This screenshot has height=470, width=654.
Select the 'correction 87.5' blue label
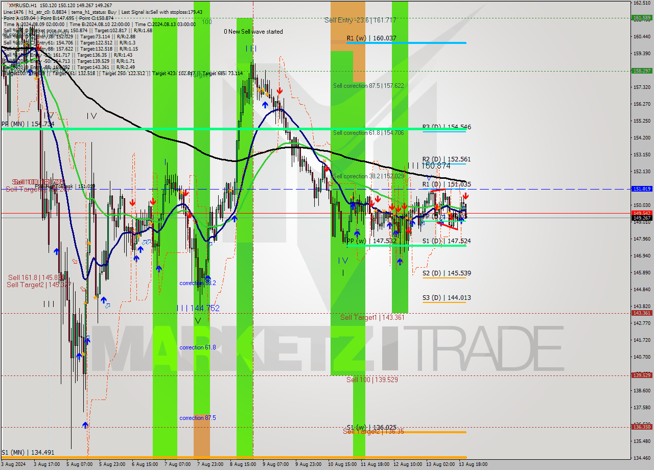[x=198, y=418]
